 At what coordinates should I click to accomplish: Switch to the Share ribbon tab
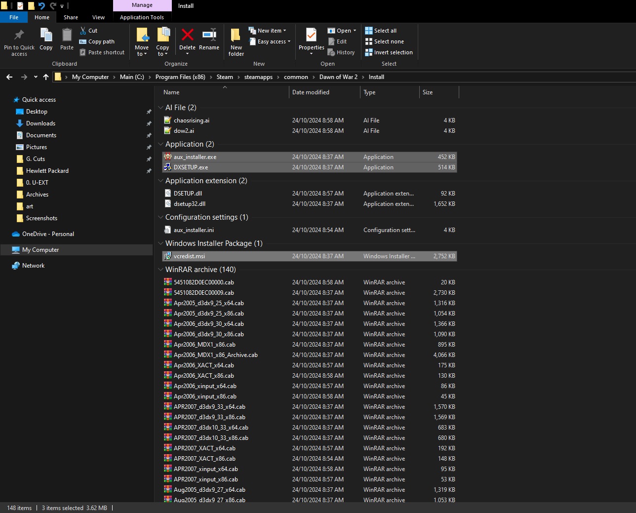click(x=71, y=17)
